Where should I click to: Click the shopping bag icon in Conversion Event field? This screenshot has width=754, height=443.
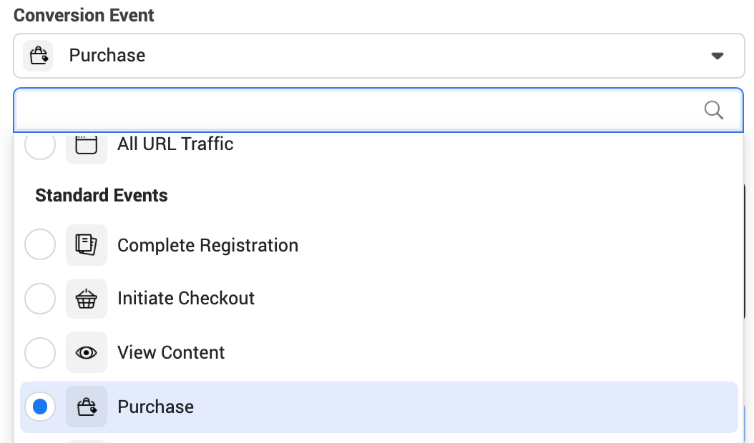(38, 55)
